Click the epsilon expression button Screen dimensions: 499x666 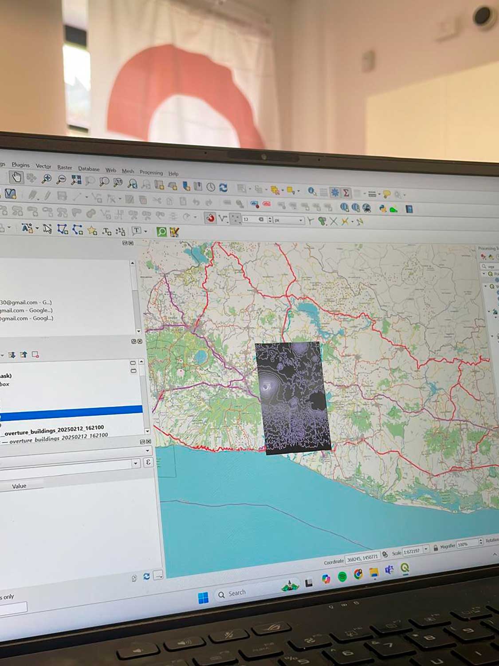(x=148, y=463)
